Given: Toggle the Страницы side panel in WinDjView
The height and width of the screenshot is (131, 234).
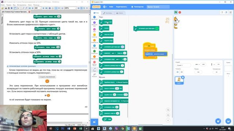Looking at the screenshot, I should pos(2,20).
